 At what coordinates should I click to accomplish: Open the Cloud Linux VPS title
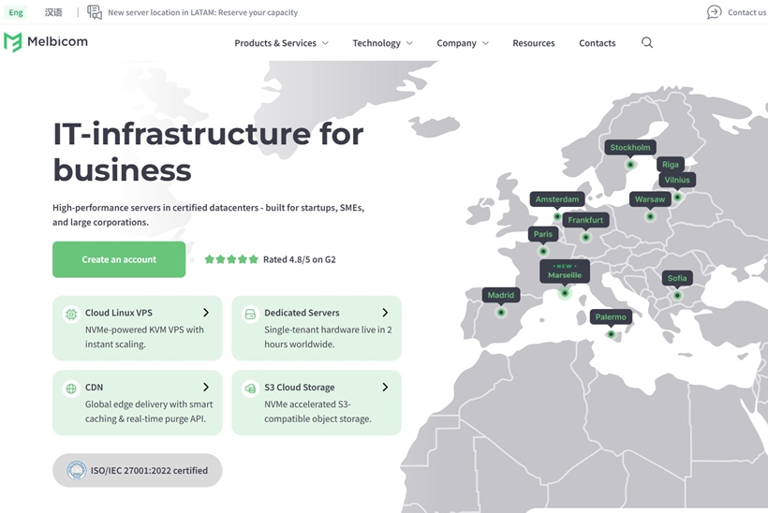[x=119, y=313]
